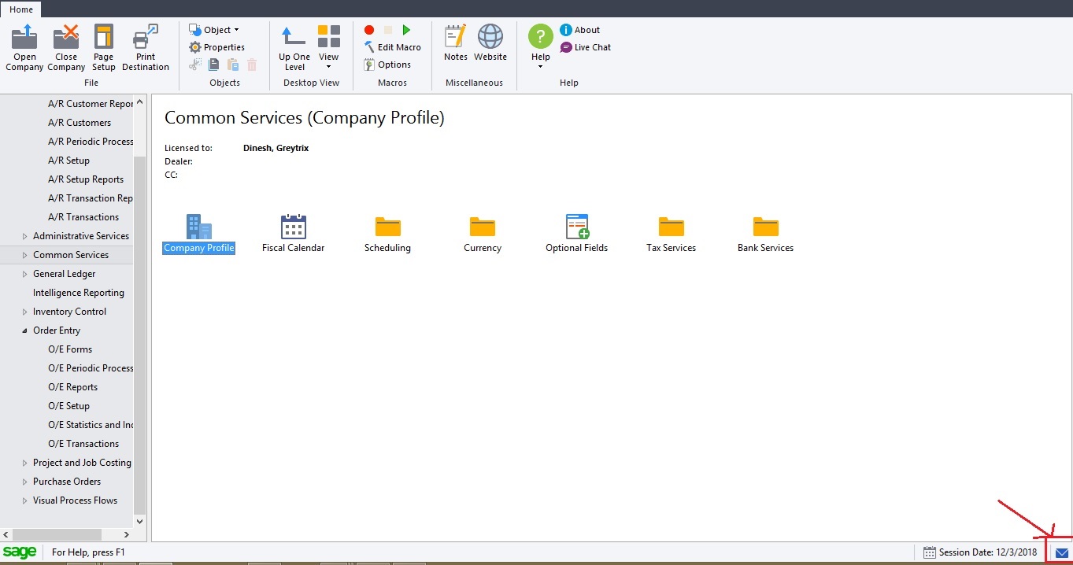The image size is (1073, 565).
Task: Select O/E Forms in the tree
Action: point(70,349)
